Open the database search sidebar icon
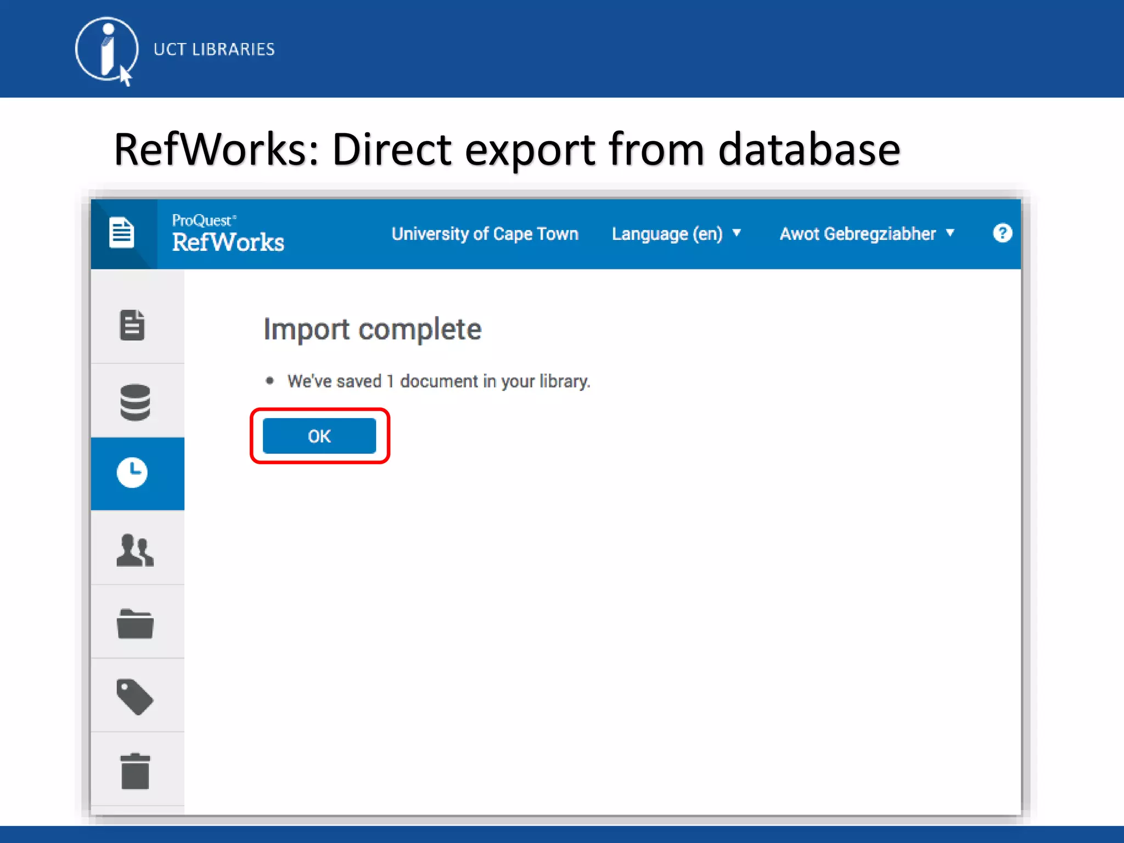This screenshot has height=843, width=1124. (x=135, y=402)
